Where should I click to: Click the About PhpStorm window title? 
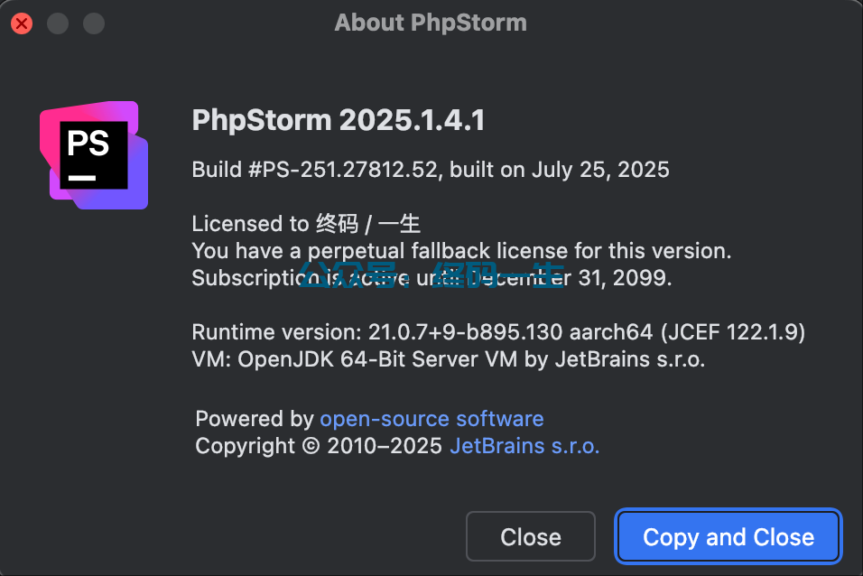tap(431, 23)
